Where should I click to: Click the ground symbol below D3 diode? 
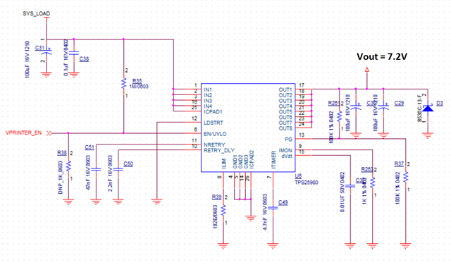point(428,135)
